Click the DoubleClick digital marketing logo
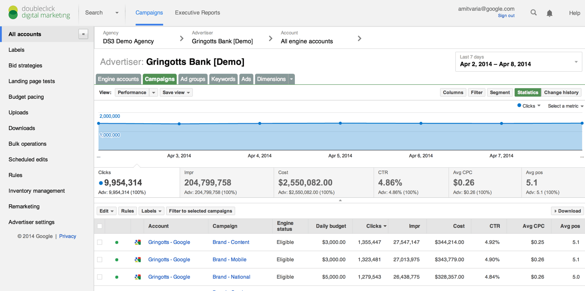This screenshot has height=291, width=585. tap(39, 13)
